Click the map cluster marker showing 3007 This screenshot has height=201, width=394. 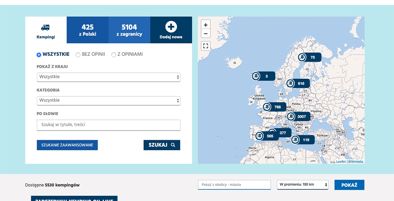coord(298,116)
